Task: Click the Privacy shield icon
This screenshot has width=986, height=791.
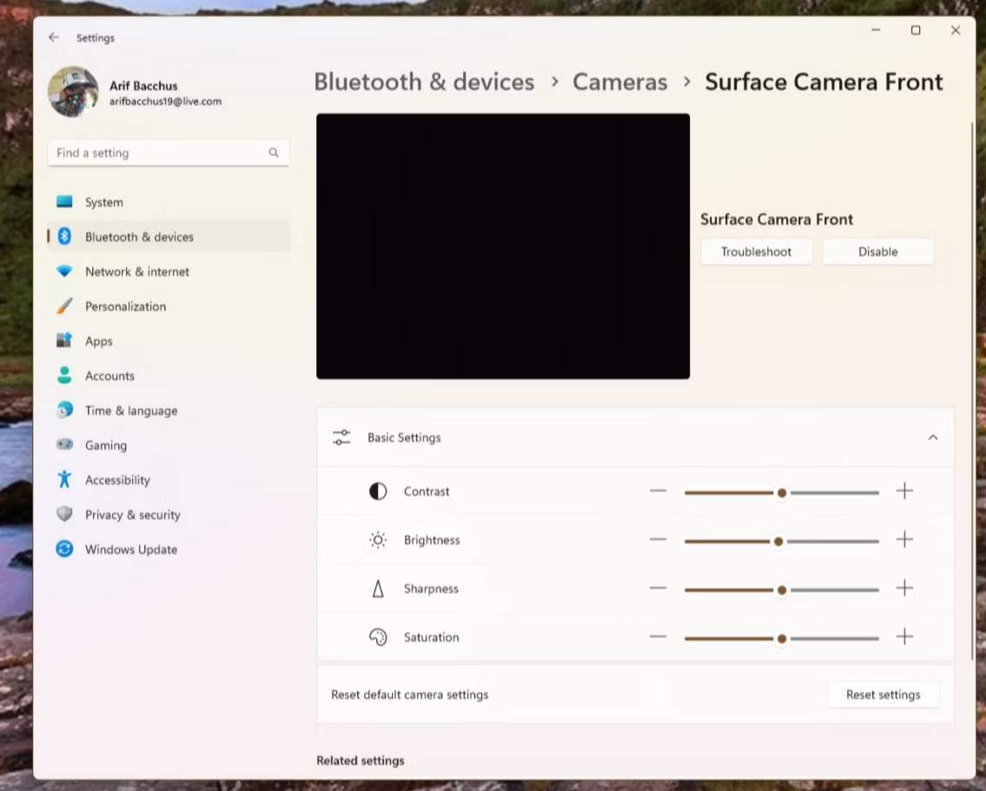Action: tap(64, 514)
